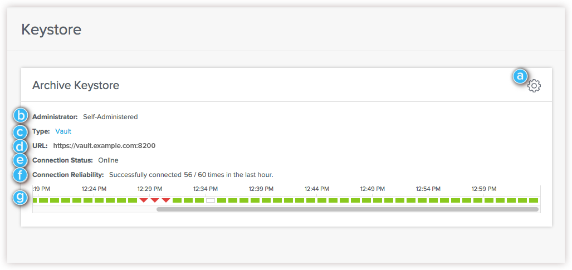Click the Self-Administered administrator value
Viewport: 572px width, 270px height.
point(110,117)
